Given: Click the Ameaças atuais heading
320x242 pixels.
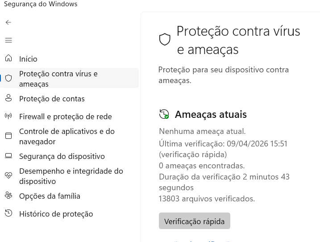Looking at the screenshot, I should click(211, 114).
